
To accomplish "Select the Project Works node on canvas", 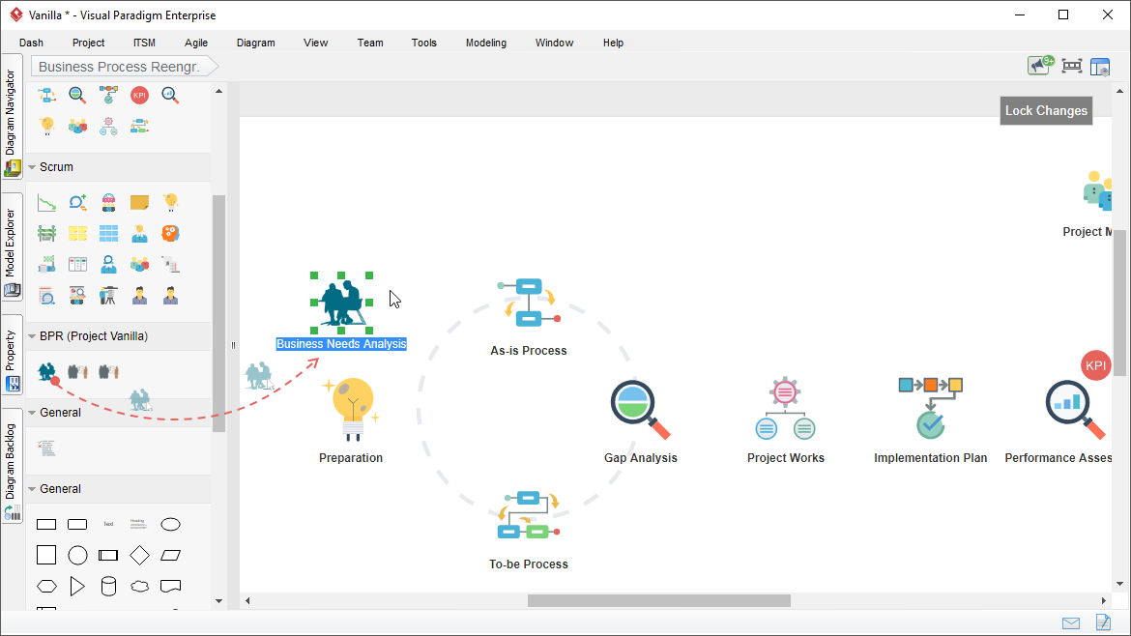I will [785, 409].
